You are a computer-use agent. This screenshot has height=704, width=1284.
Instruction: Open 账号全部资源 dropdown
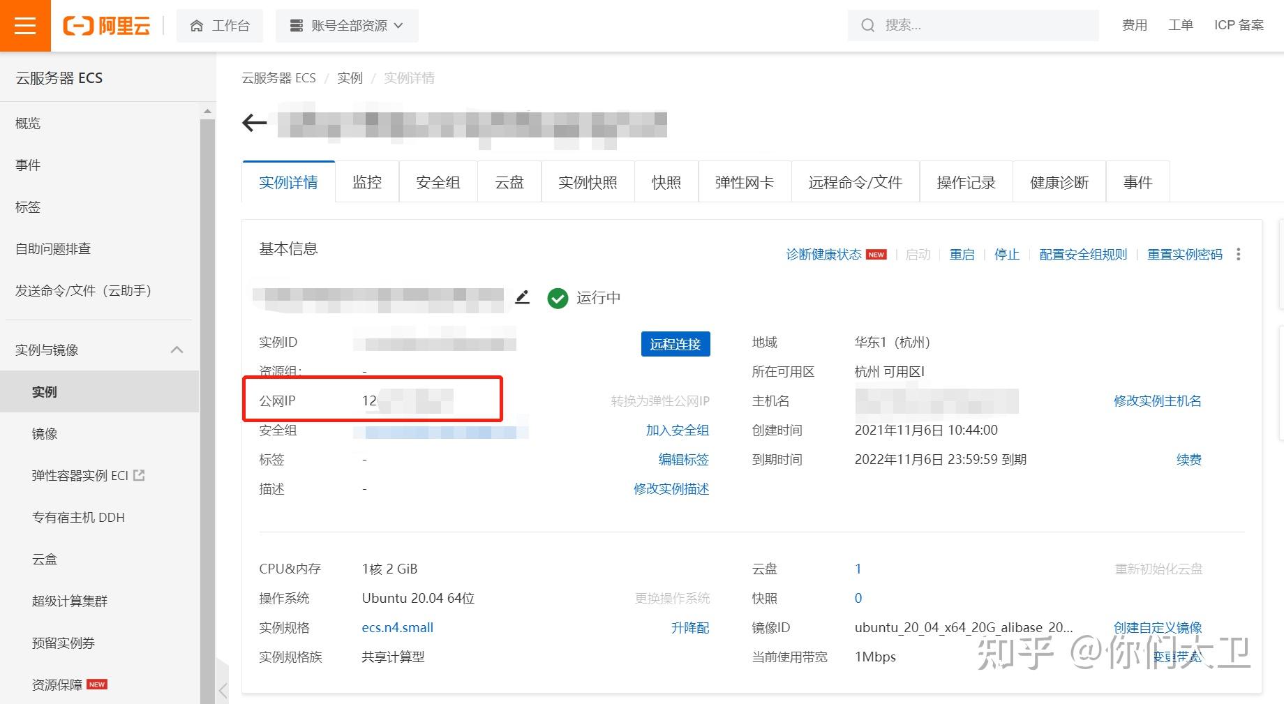[347, 26]
